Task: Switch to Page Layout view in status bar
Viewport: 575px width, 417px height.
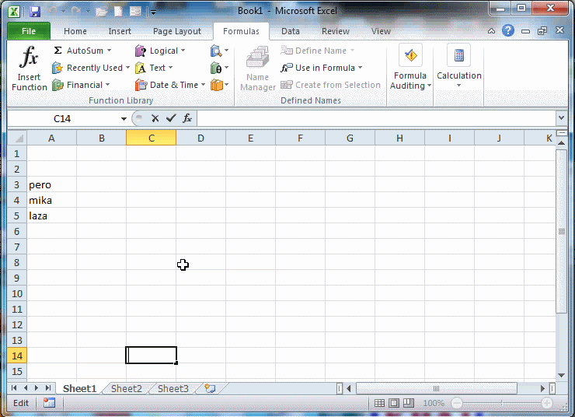Action: pos(394,403)
